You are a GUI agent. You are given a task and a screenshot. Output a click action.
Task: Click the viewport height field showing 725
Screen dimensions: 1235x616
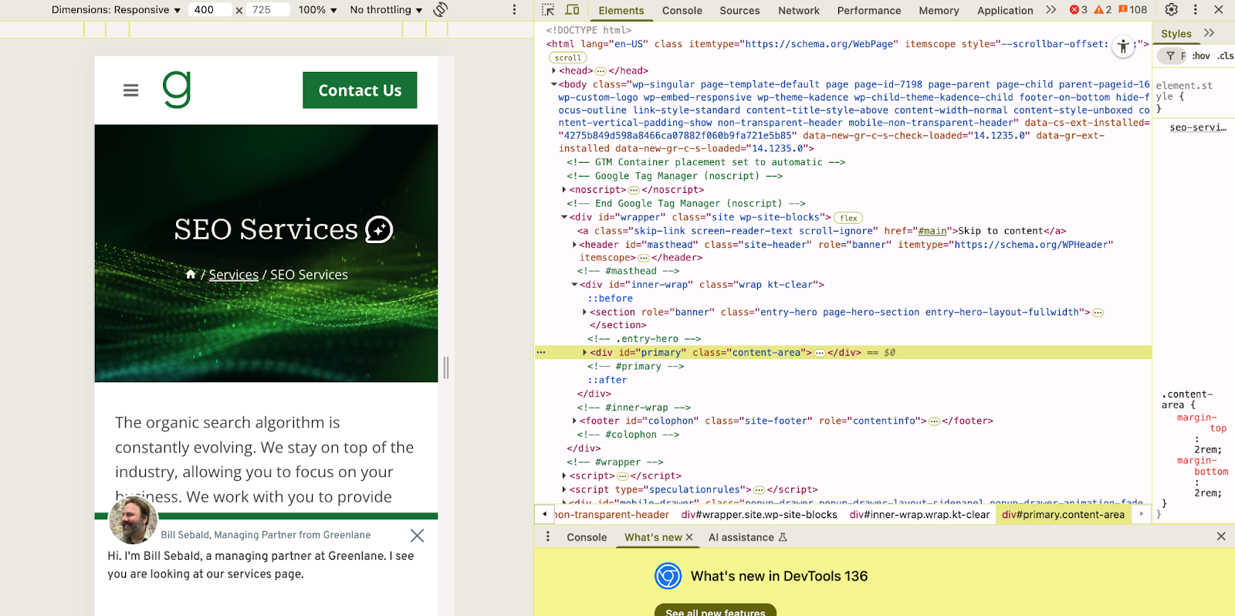point(268,10)
